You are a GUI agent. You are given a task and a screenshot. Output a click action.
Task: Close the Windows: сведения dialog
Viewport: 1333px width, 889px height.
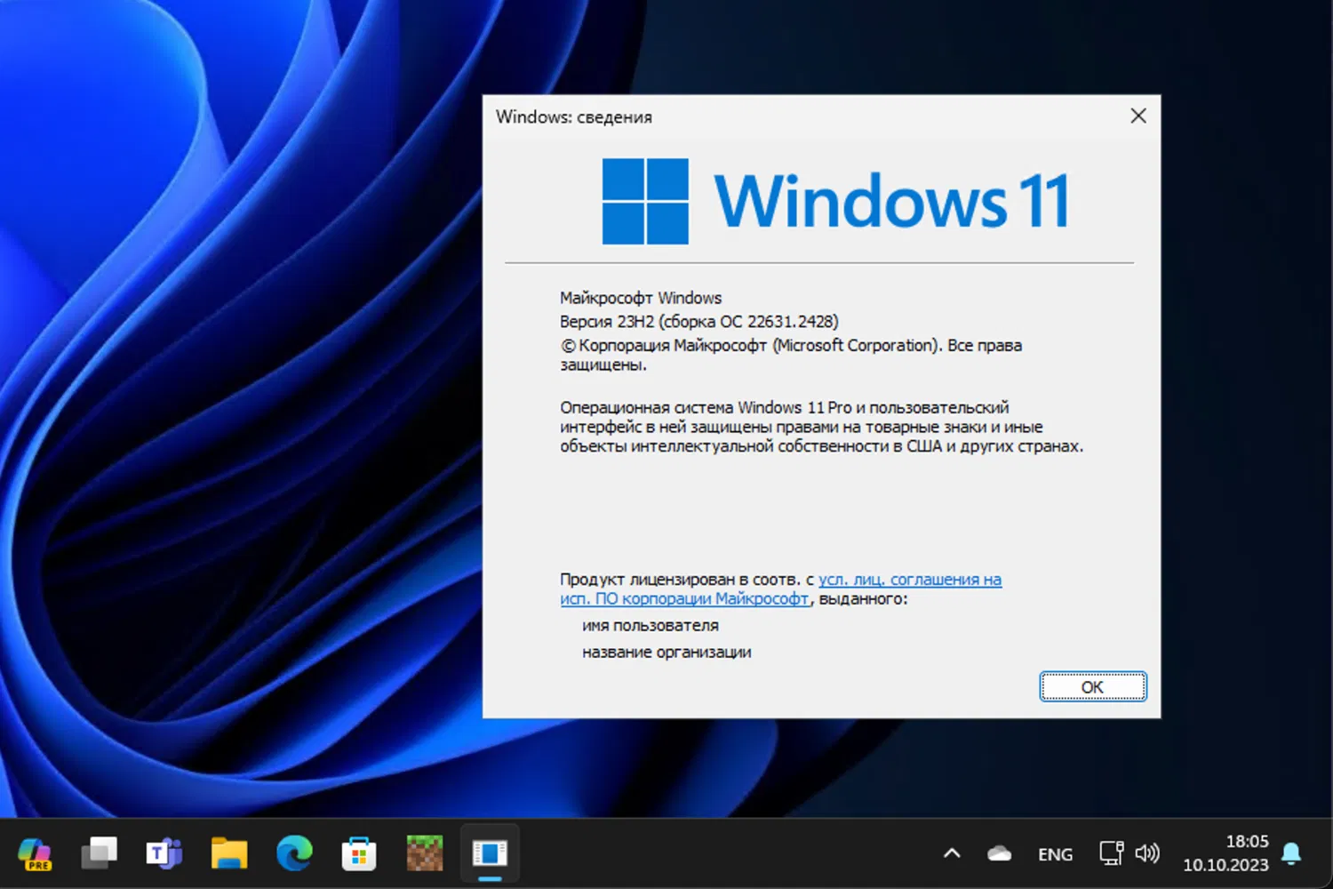pos(1138,116)
